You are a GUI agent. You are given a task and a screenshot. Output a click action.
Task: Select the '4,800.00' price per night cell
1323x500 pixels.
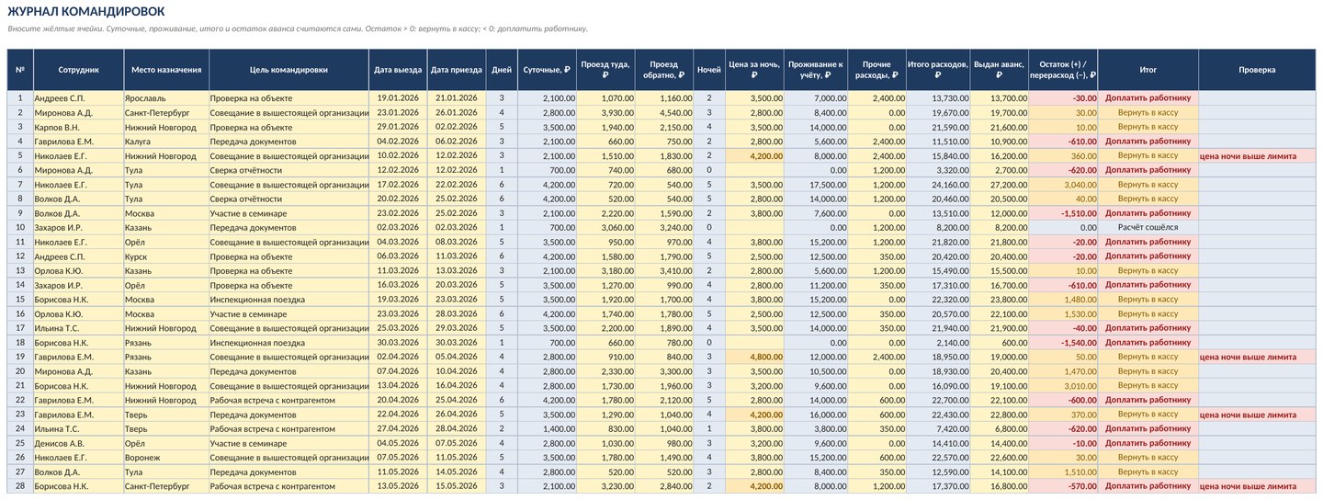(x=754, y=357)
